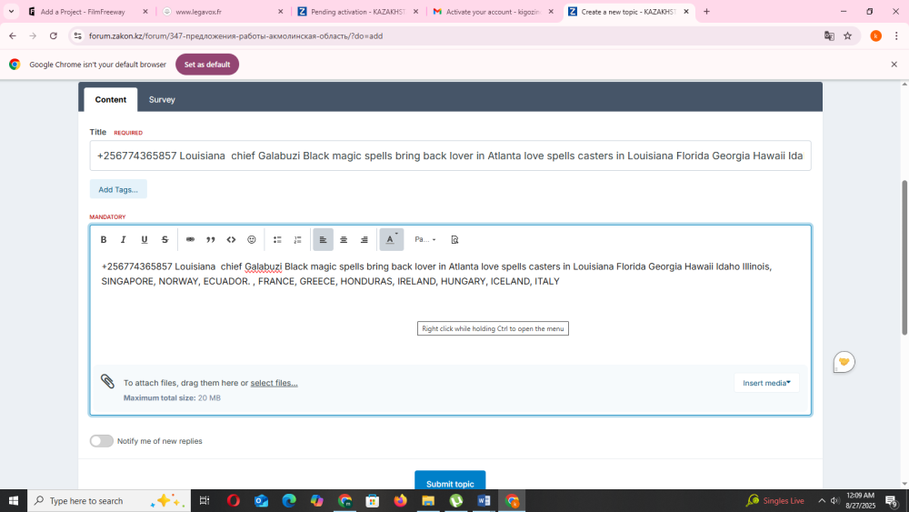Dismiss the default browser notification bar
The image size is (909, 512).
[x=894, y=65]
